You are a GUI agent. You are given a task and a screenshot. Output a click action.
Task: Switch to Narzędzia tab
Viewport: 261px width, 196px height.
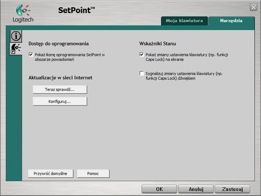tap(231, 21)
